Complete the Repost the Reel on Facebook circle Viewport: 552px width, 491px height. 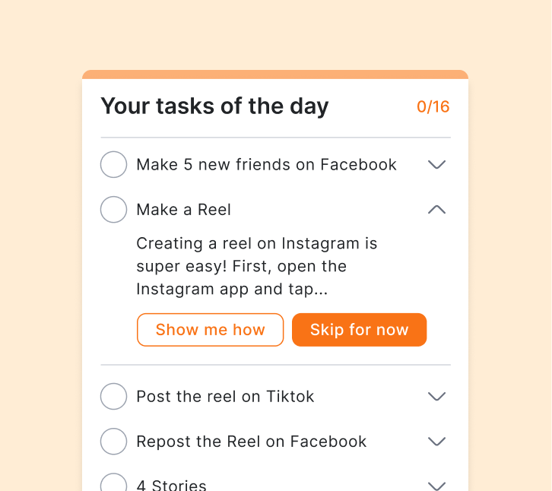click(x=114, y=442)
